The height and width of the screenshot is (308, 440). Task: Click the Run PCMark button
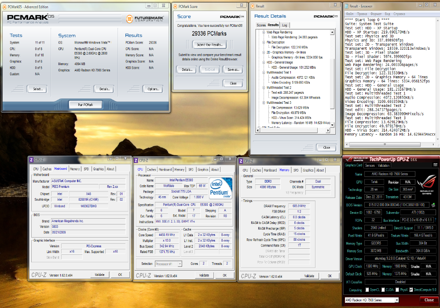(86, 105)
